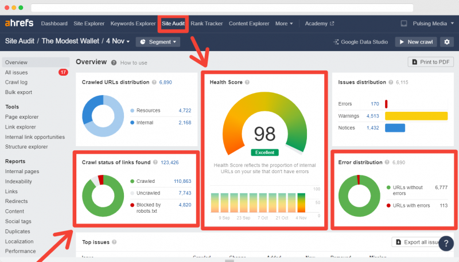459x262 pixels.
Task: Click the blue Notices bar
Action: pos(395,128)
